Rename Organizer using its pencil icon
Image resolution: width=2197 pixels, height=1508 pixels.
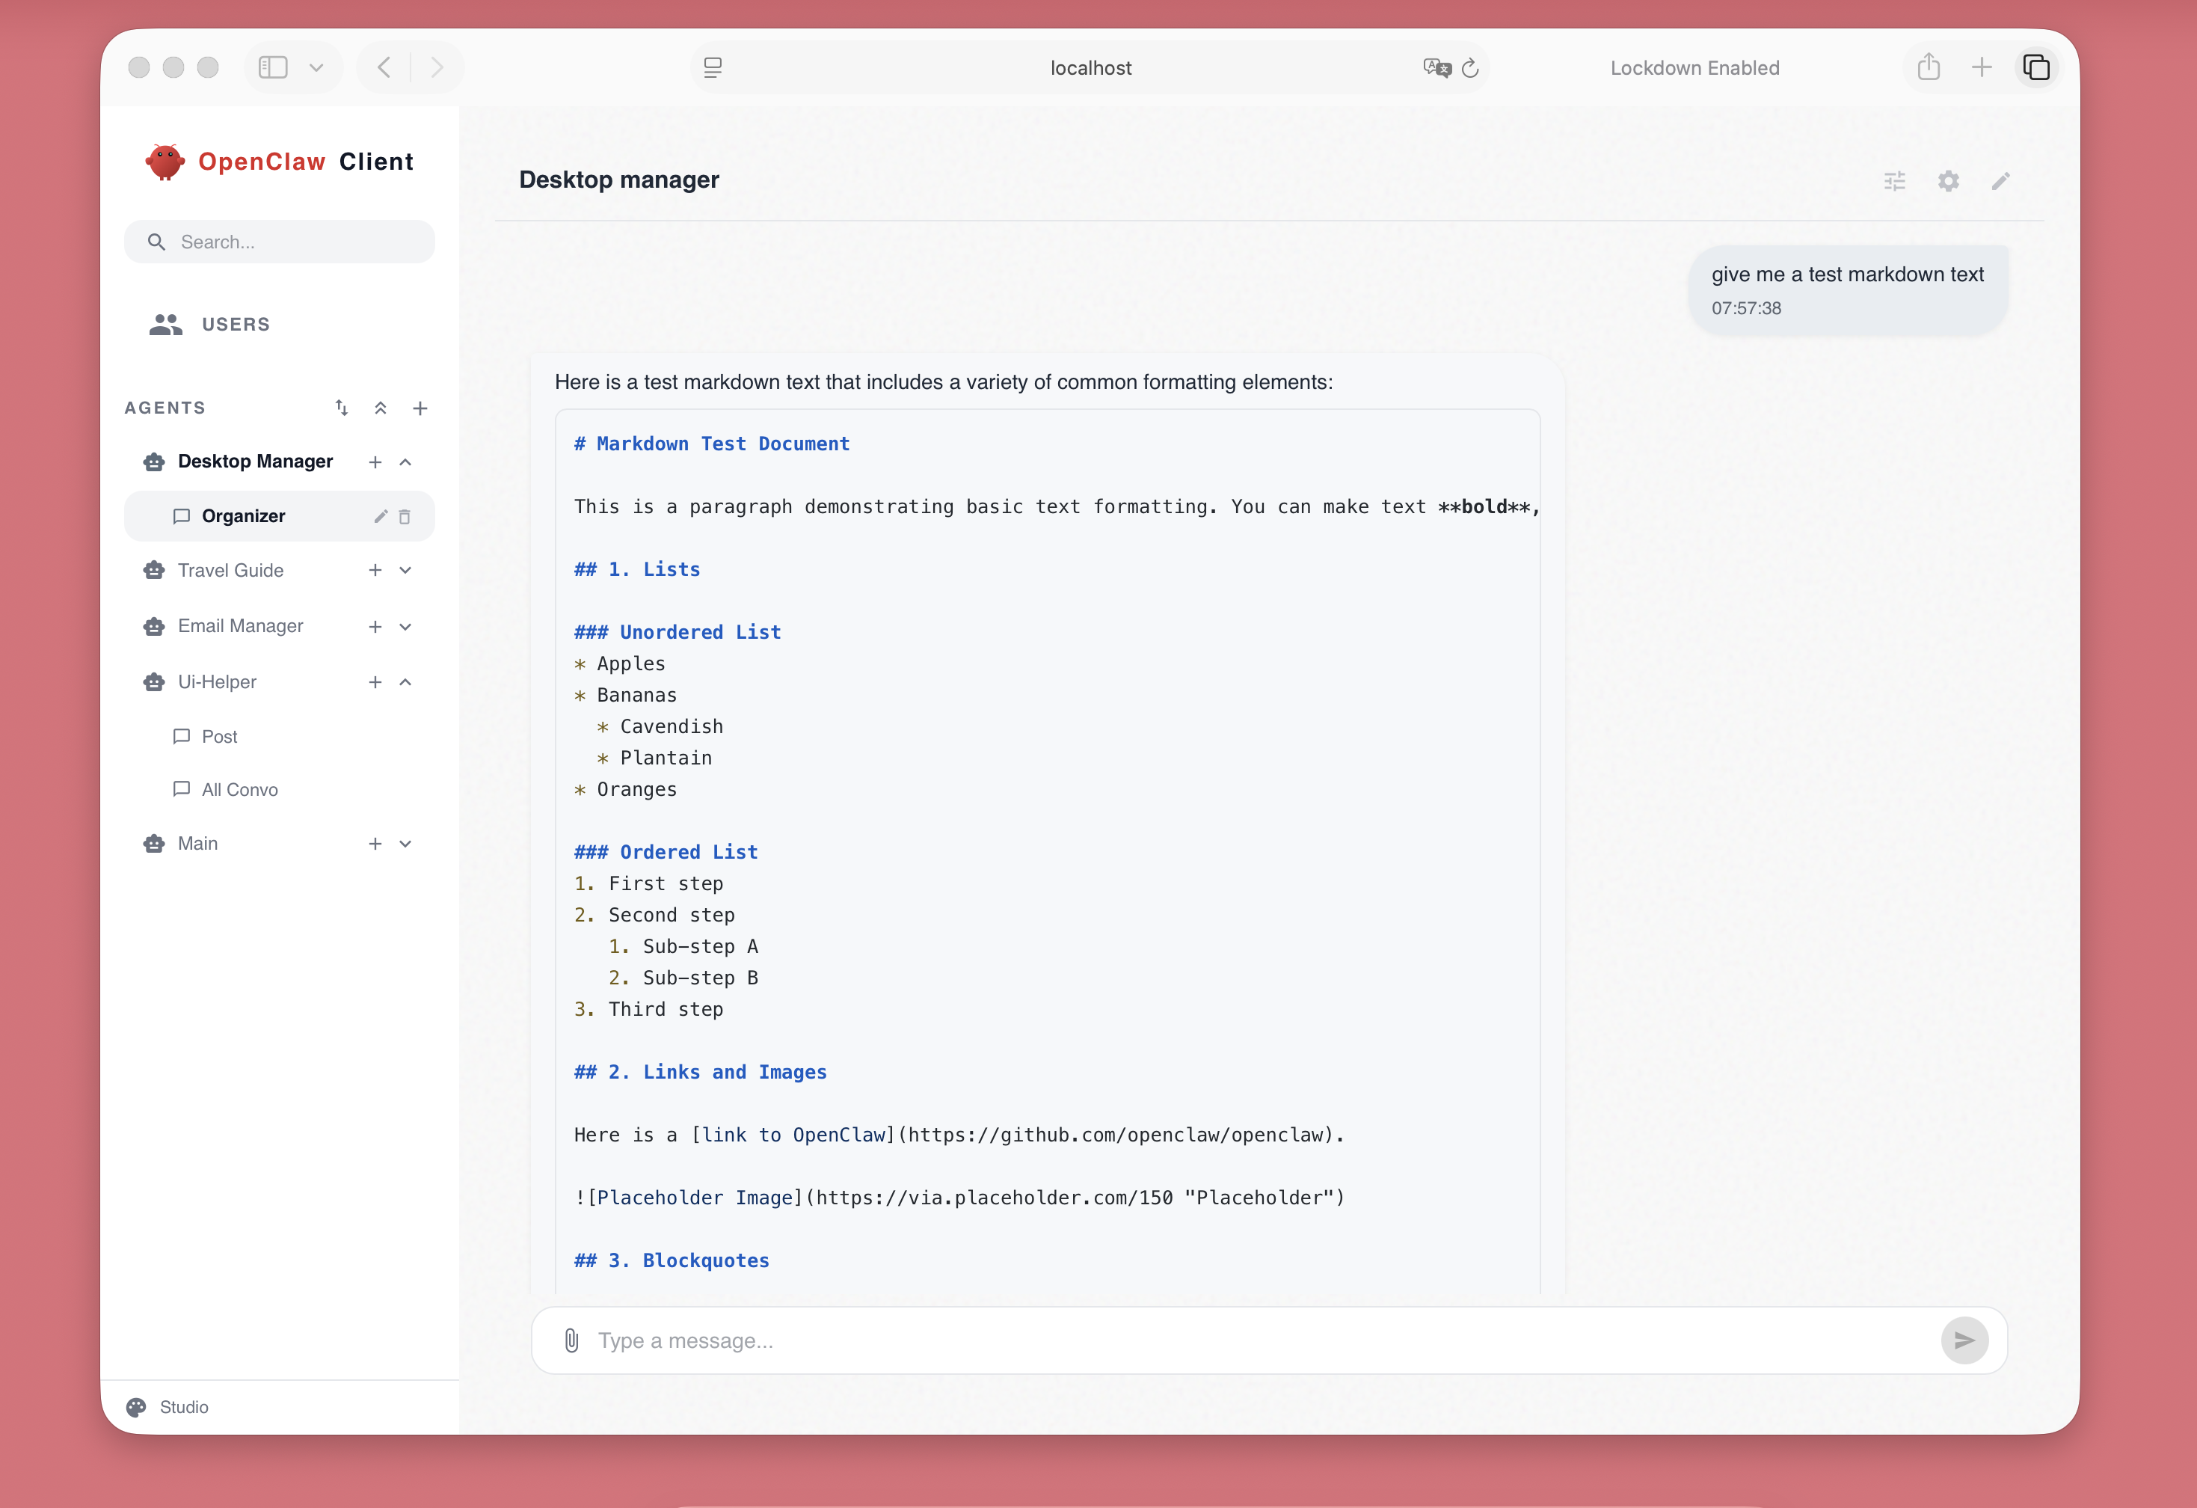point(380,516)
